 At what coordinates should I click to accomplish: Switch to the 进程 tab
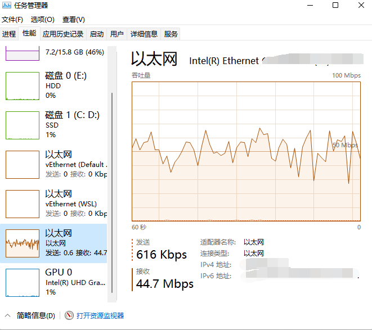[9, 34]
